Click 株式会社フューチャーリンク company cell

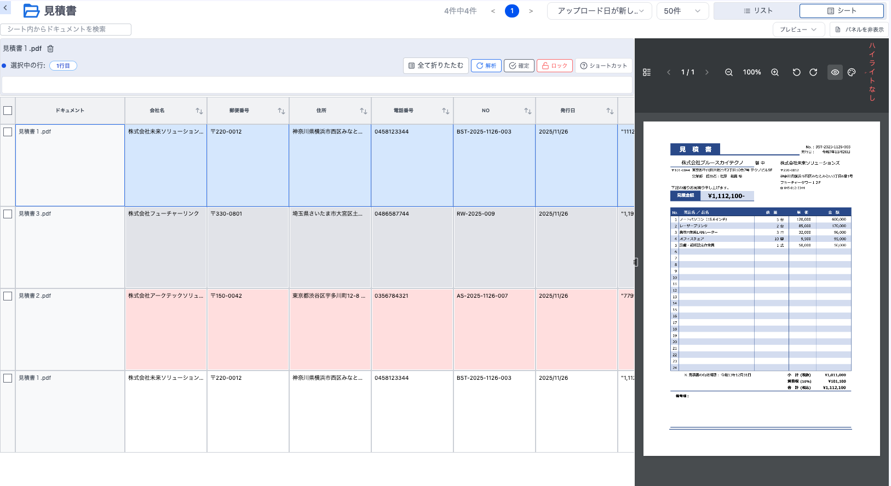click(x=166, y=247)
